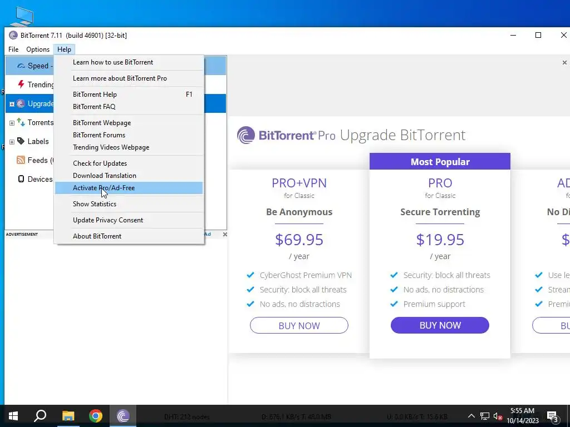Click BitTorrent logo in title bar
The height and width of the screenshot is (427, 570).
pos(13,35)
